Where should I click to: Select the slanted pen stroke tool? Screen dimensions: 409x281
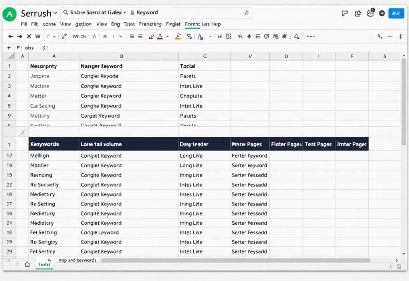point(48,36)
